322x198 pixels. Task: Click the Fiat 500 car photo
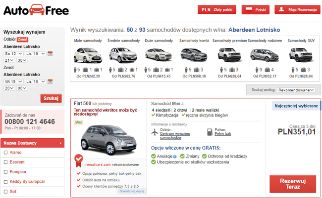pos(108,140)
